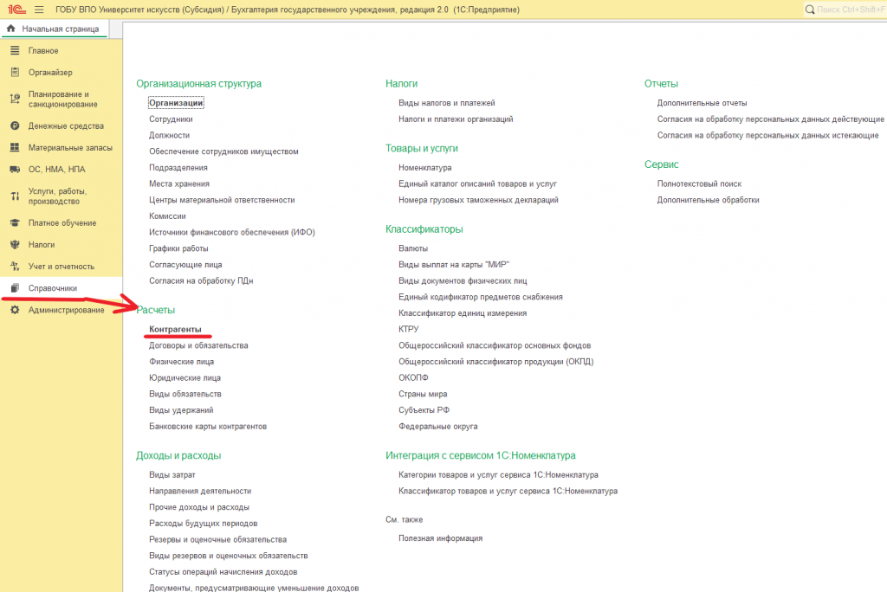Click the home icon on Начальная страница tab
This screenshot has height=592, width=887.
point(10,29)
